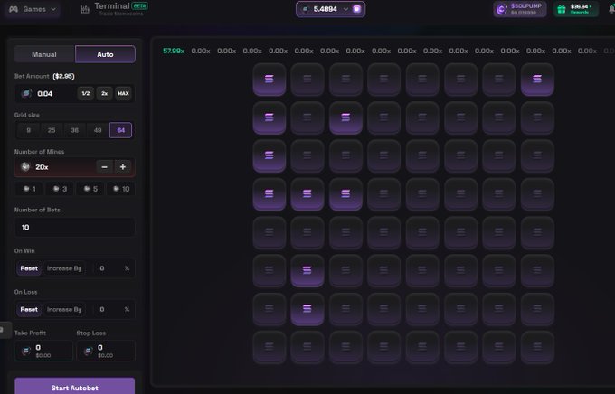
Task: Toggle the selected tile in row six, column two
Action: [x=307, y=270]
